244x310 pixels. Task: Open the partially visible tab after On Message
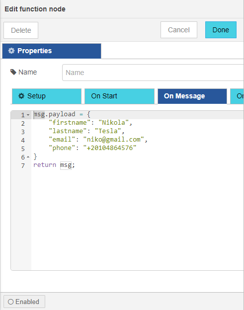coord(237,96)
